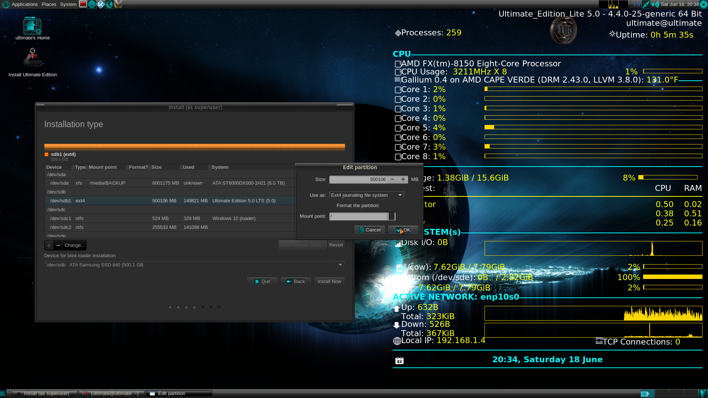Click the Mount point text field
The height and width of the screenshot is (398, 708).
pyautogui.click(x=358, y=216)
